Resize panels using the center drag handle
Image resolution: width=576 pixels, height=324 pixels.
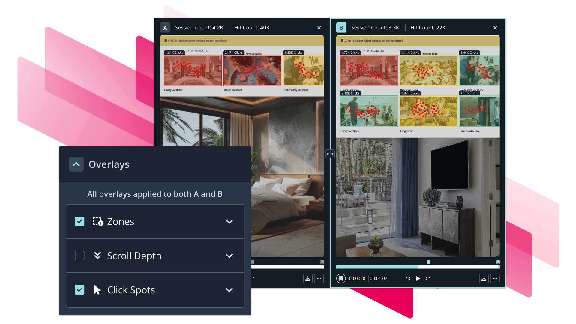coord(330,154)
